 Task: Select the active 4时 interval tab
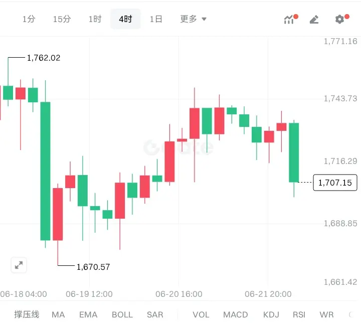(125, 19)
